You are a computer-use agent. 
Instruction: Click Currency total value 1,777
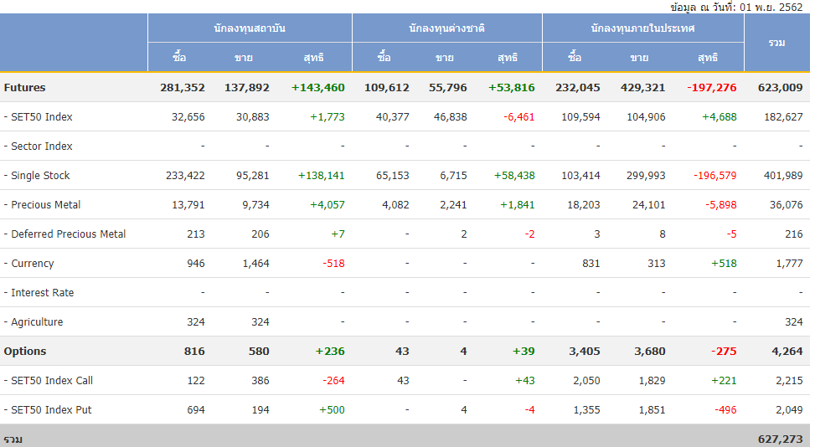[790, 263]
